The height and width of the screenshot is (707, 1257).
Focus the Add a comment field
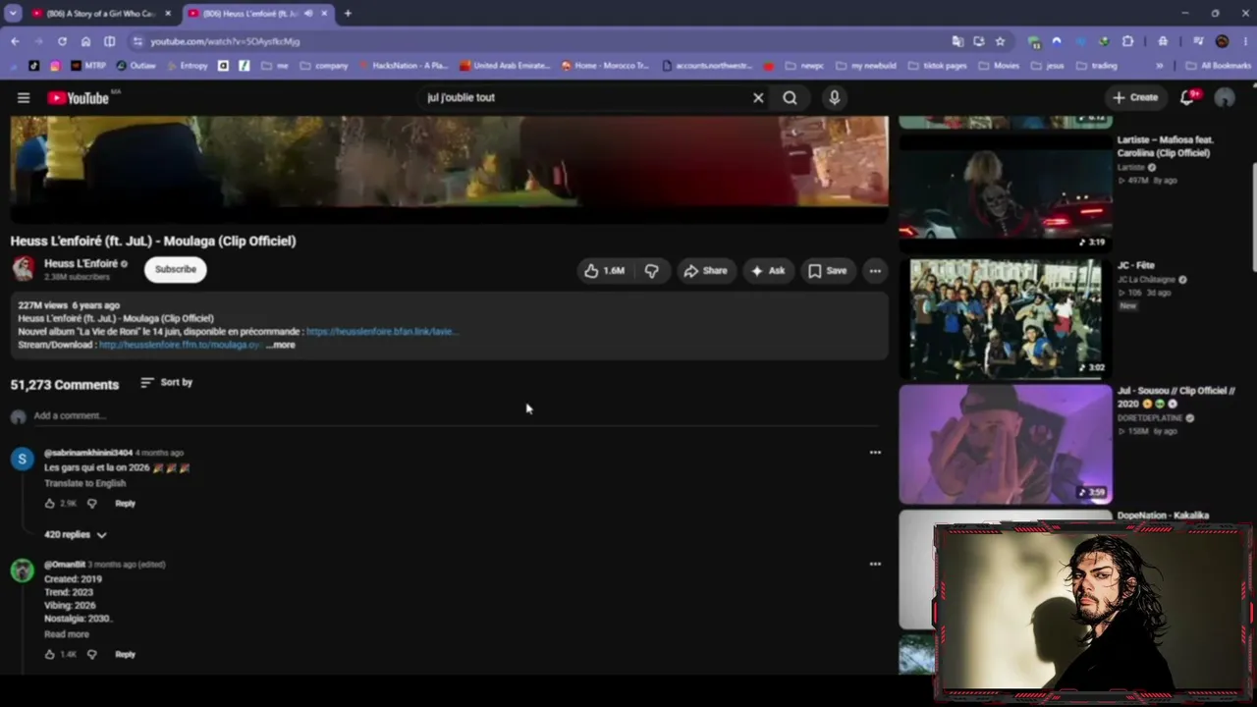click(456, 416)
